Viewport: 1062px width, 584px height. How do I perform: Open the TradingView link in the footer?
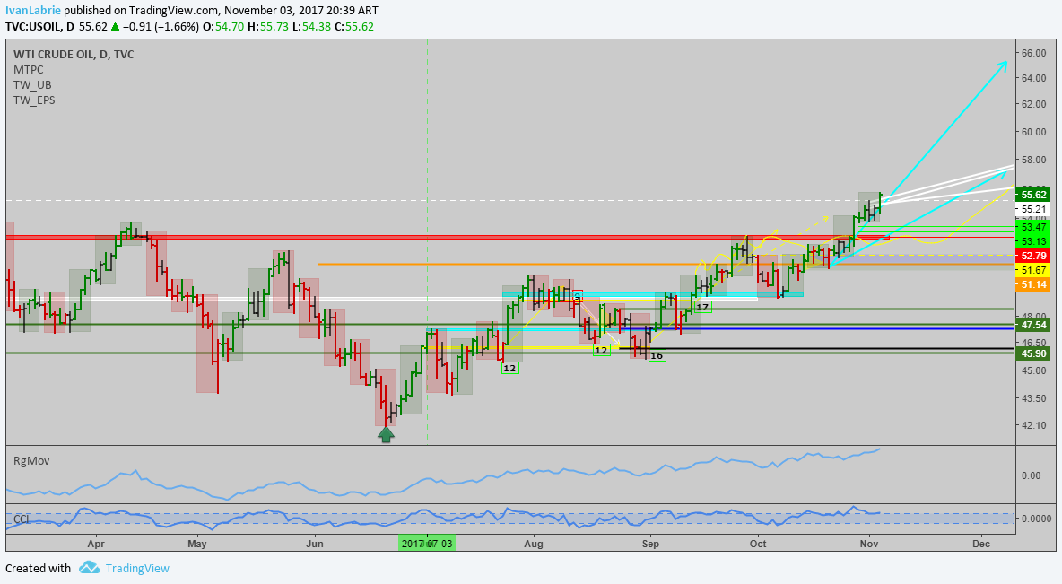137,569
